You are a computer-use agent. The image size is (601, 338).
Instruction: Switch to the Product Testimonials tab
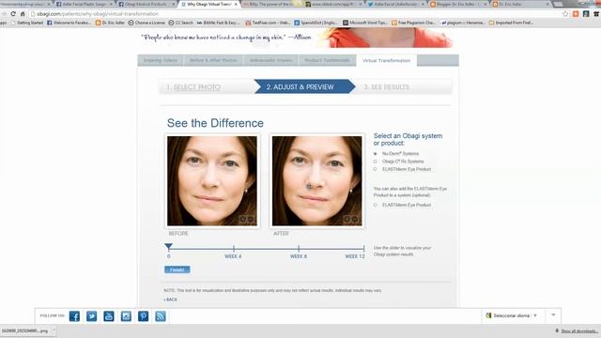point(327,60)
